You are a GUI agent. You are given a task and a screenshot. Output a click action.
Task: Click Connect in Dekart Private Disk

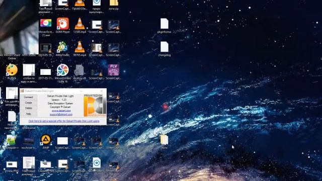pyautogui.click(x=29, y=97)
